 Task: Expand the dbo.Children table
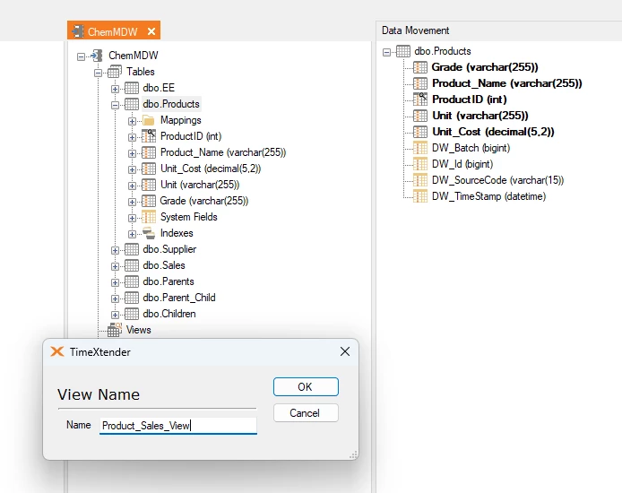(x=115, y=315)
